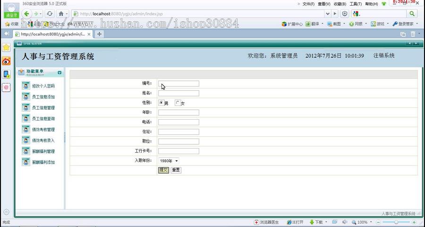Viewport: 425px width, 227px height.
Task: Open the 文件(F) menu
Action: click(x=308, y=4)
